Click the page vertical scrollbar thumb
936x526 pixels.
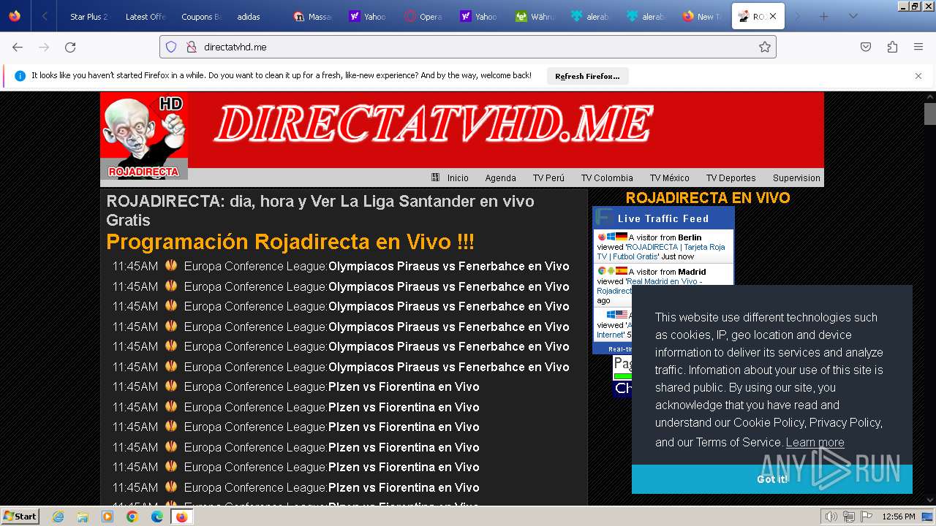[x=929, y=114]
